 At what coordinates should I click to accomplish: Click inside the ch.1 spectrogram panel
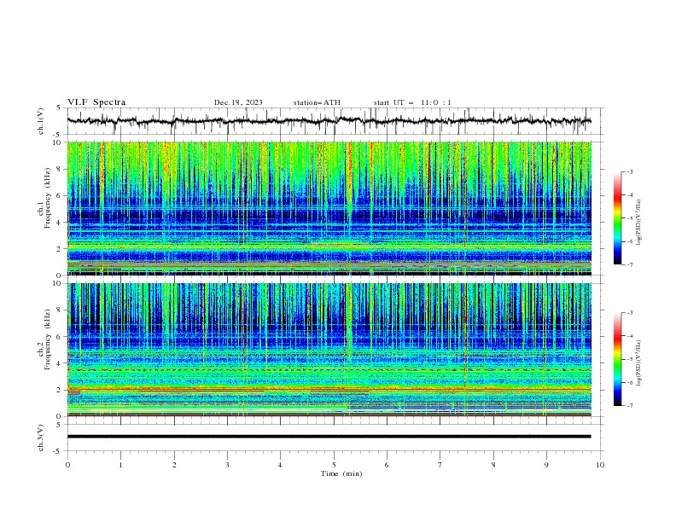(329, 208)
